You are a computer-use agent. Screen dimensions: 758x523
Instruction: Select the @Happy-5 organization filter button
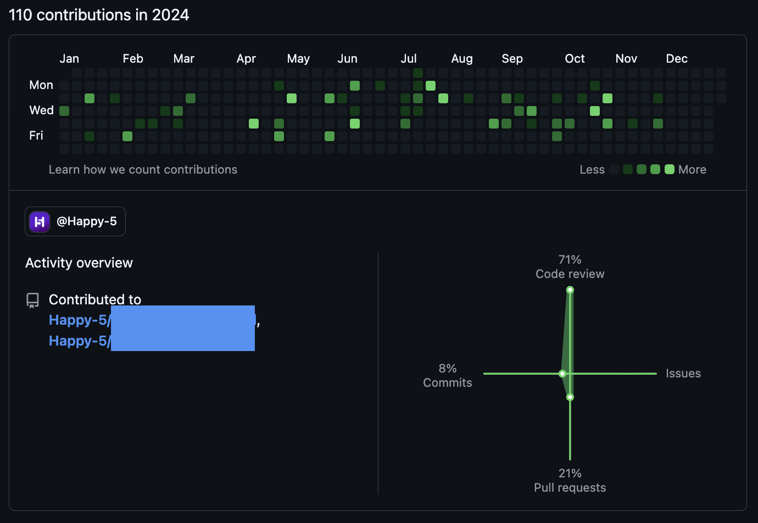[75, 221]
